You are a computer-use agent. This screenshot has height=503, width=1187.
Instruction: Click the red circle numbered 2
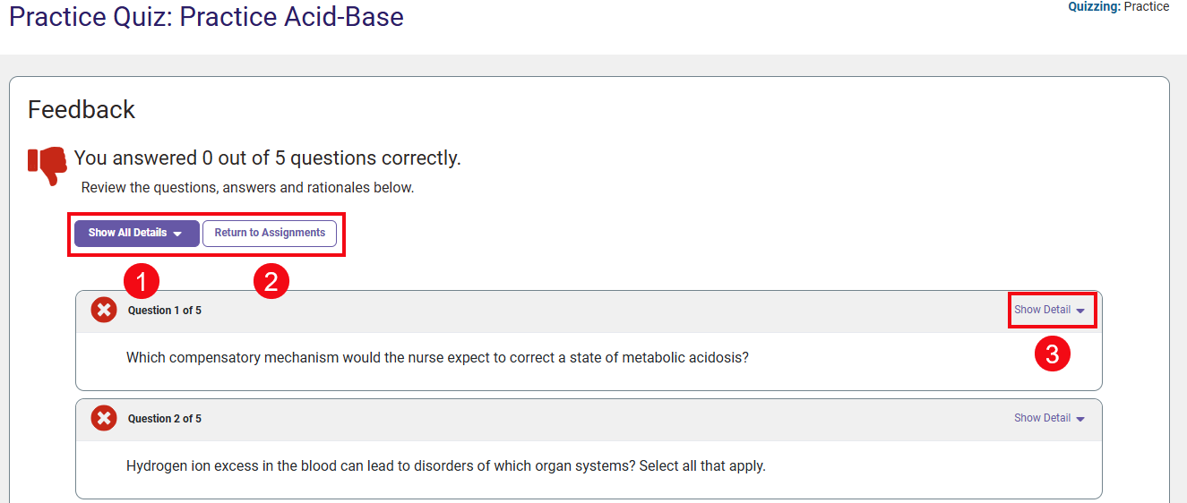click(271, 283)
